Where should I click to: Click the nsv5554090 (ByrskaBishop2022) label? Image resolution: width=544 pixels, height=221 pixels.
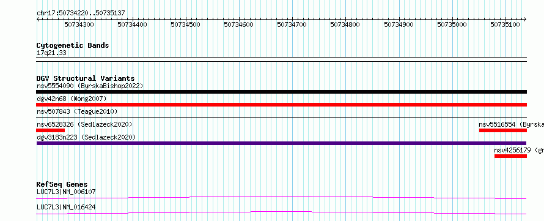(90, 86)
